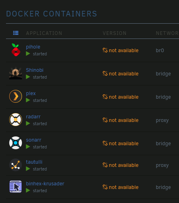Click the binhex-krusader icon
This screenshot has height=203, width=179.
click(16, 187)
